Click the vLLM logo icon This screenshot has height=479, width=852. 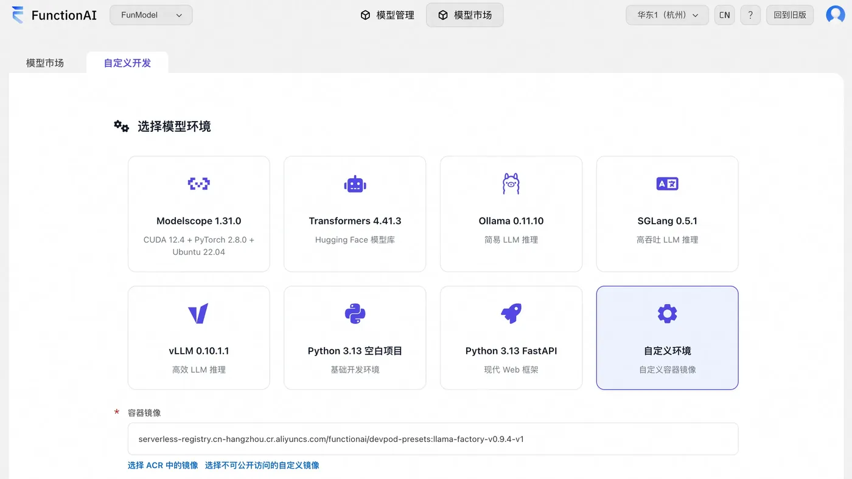(x=198, y=314)
